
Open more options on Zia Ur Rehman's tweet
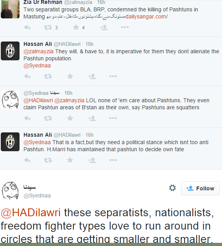point(125,27)
